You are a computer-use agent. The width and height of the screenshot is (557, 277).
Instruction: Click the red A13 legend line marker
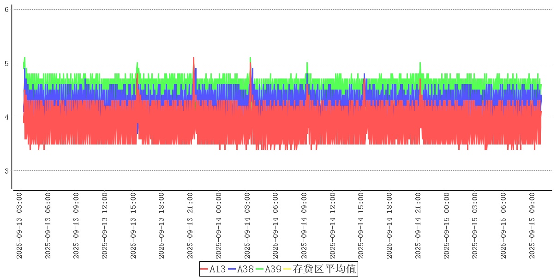(x=204, y=269)
